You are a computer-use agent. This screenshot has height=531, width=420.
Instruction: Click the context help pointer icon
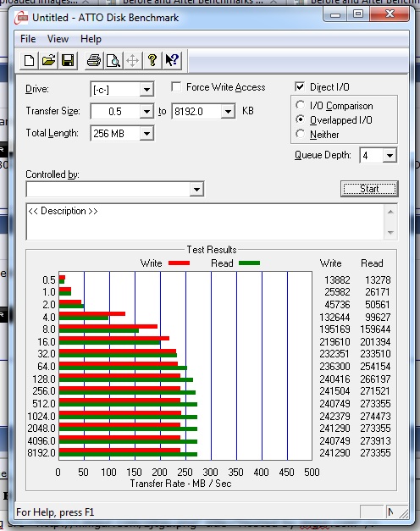(172, 61)
